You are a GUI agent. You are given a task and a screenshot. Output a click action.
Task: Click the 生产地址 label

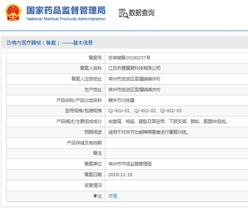tap(93, 90)
